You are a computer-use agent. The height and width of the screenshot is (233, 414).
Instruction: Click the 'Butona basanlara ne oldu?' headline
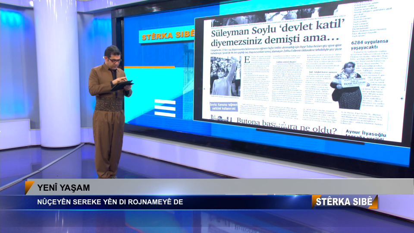coord(286,126)
